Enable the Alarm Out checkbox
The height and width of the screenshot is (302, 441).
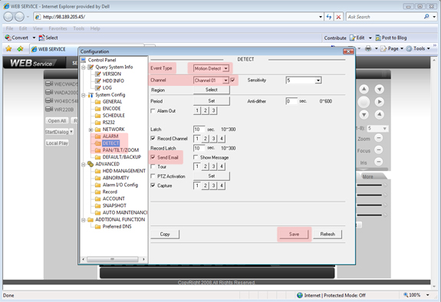click(x=153, y=111)
